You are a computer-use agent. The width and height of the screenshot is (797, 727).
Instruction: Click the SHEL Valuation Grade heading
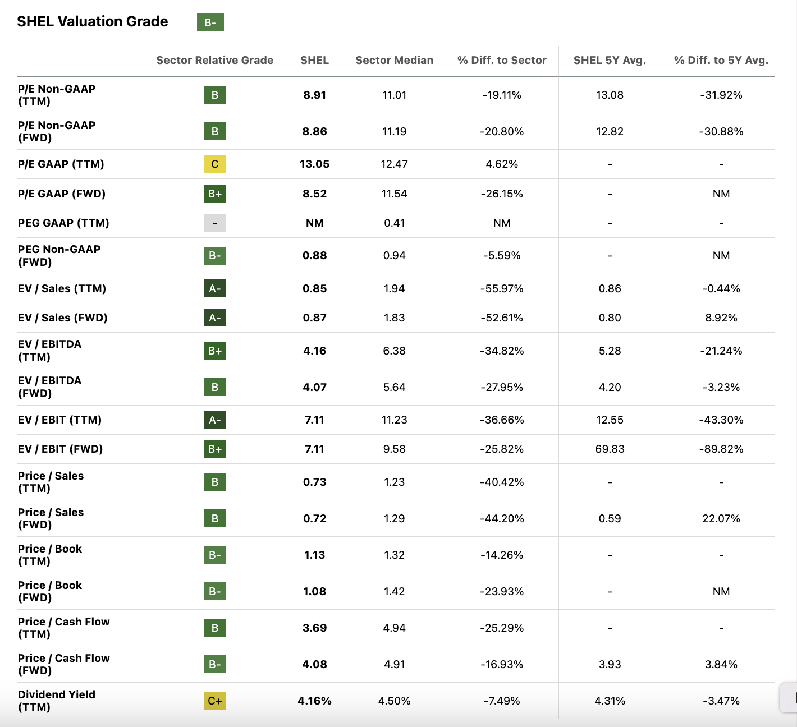pyautogui.click(x=93, y=21)
